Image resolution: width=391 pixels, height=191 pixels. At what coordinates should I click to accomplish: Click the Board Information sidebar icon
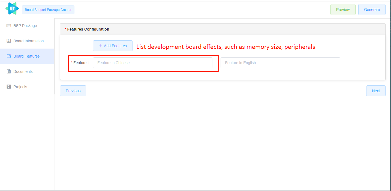point(8,41)
